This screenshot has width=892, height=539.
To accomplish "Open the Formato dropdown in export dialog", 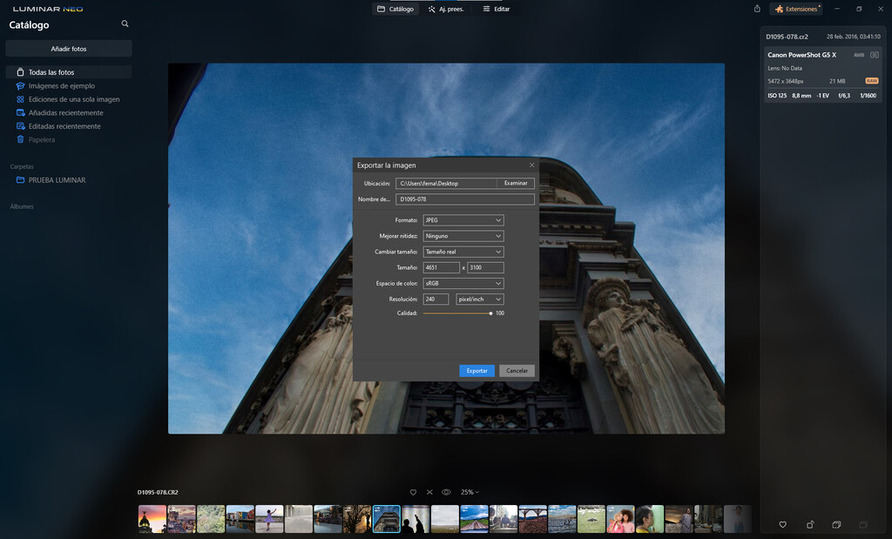I will pos(463,219).
